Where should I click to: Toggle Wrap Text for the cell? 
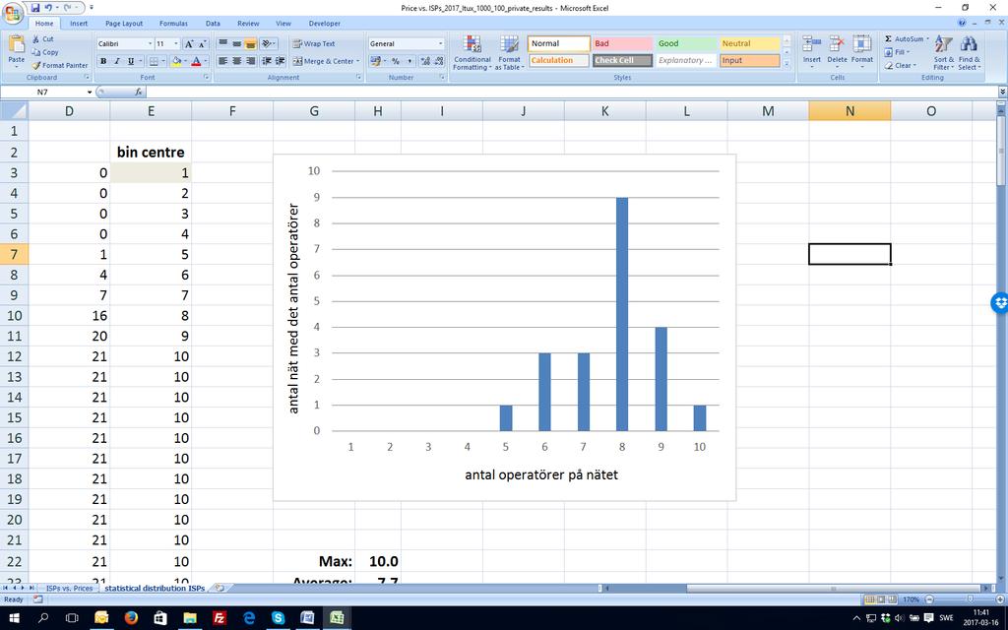click(314, 43)
